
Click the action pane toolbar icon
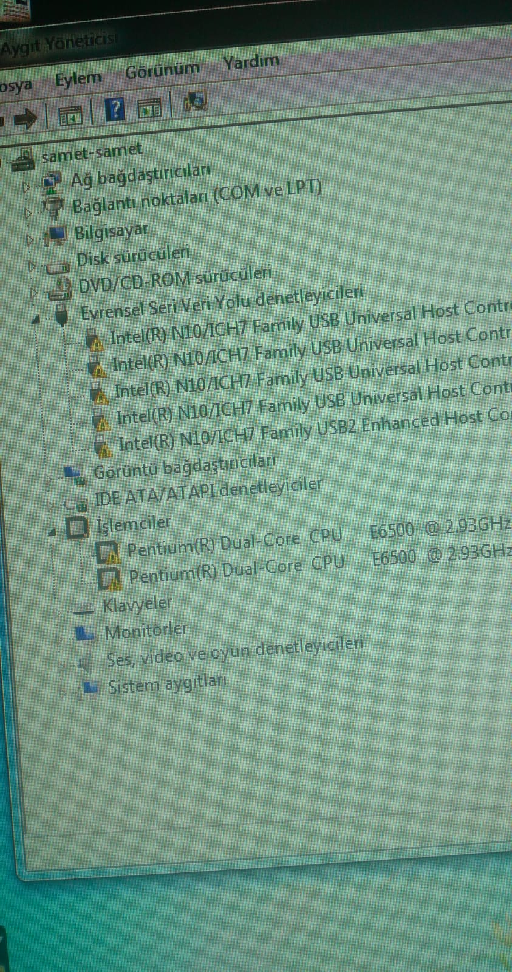coord(149,108)
